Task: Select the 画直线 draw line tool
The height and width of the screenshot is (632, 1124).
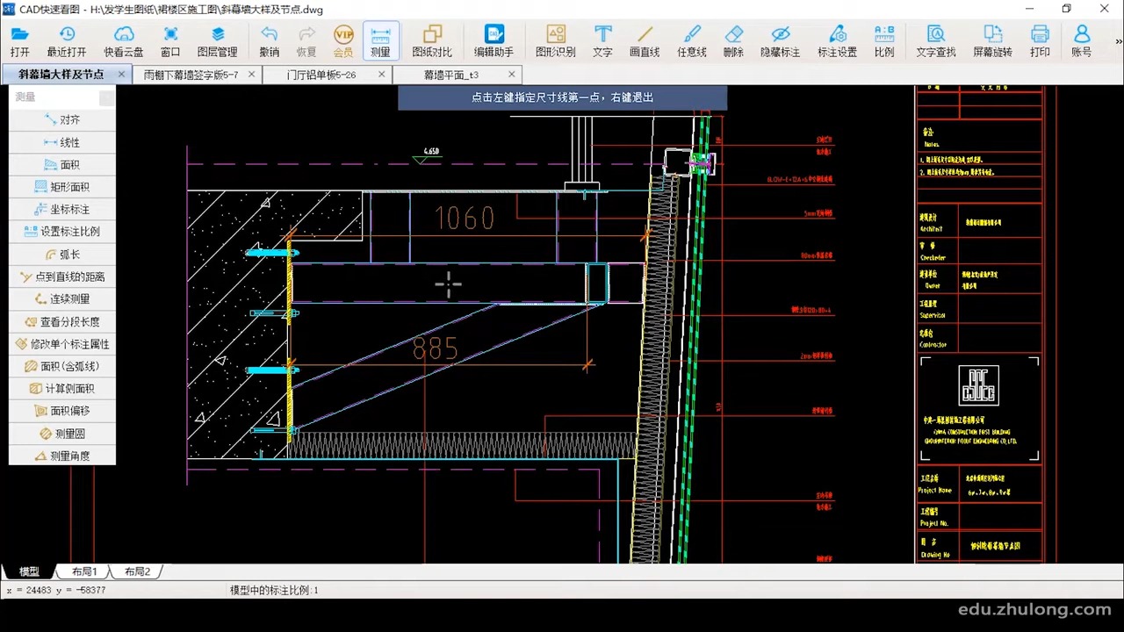Action: (645, 41)
